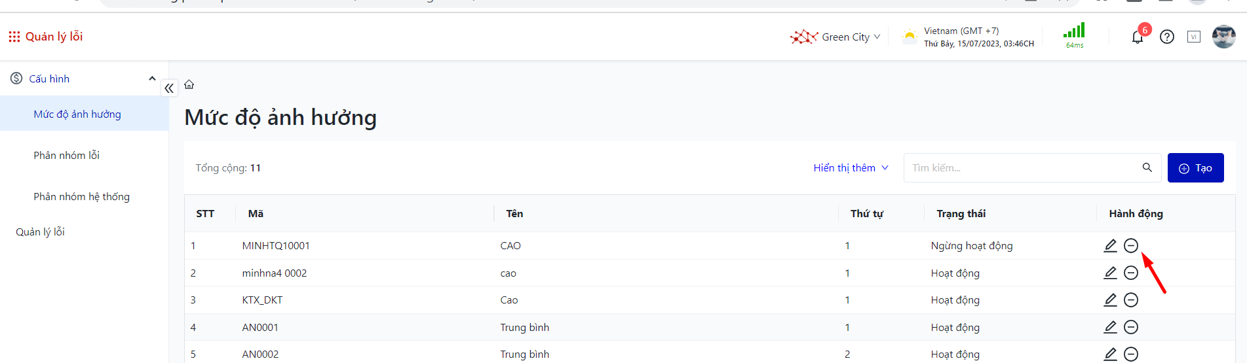This screenshot has width=1247, height=363.
Task: Open Phân nhóm hệ thống menu item
Action: click(x=82, y=197)
